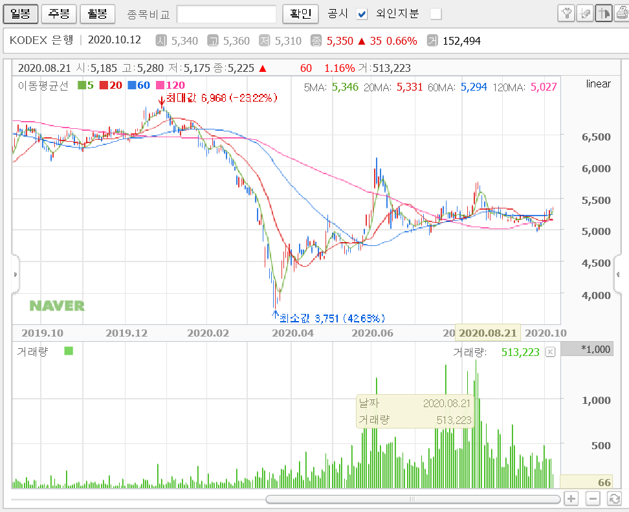This screenshot has height=512, width=629.
Task: Switch to 주봉 weekly candles
Action: click(59, 14)
